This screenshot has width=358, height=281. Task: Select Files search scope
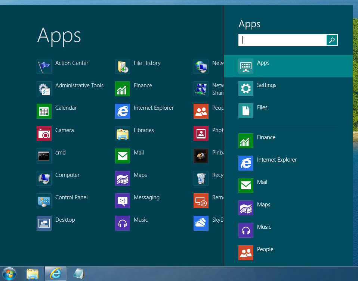[x=288, y=110]
